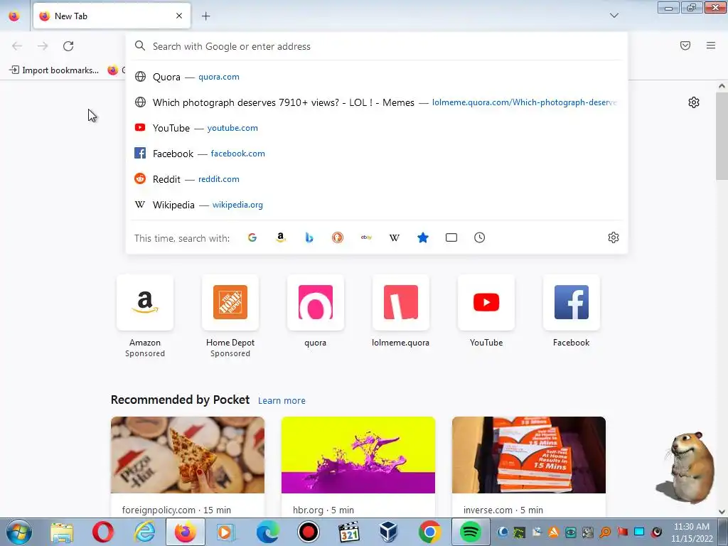Close the New Tab tab
The width and height of the screenshot is (728, 546).
179,16
